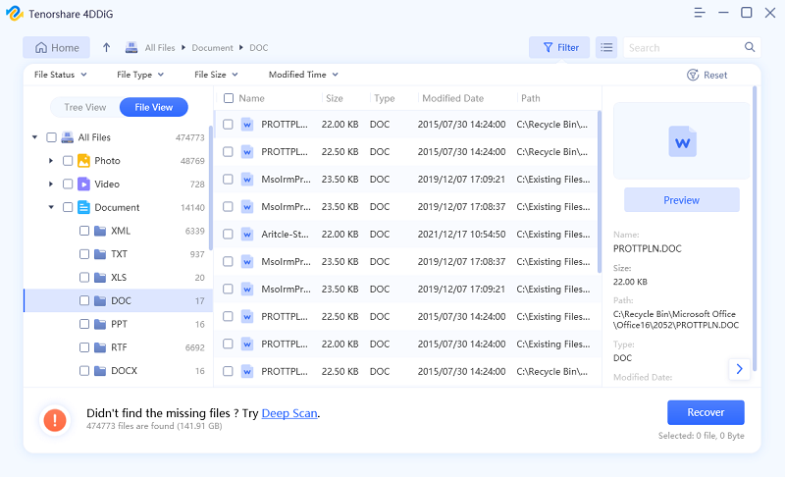Image resolution: width=785 pixels, height=477 pixels.
Task: Open the title bar menu icon
Action: [700, 13]
